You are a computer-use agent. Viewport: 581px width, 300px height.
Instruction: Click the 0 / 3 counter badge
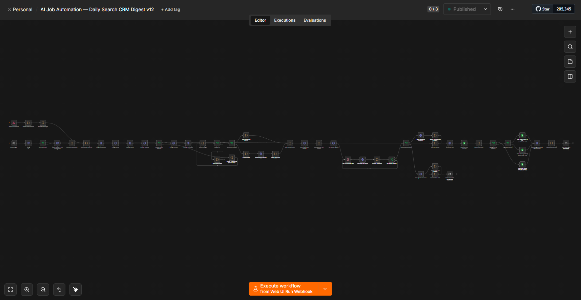[x=433, y=9]
